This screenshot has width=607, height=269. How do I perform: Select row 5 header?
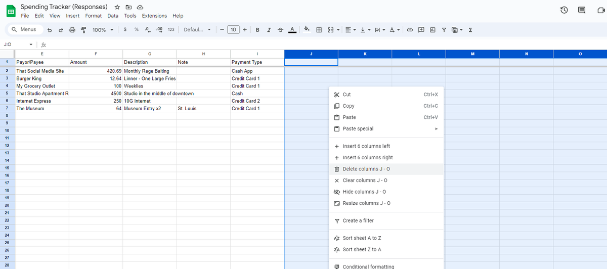pyautogui.click(x=7, y=94)
